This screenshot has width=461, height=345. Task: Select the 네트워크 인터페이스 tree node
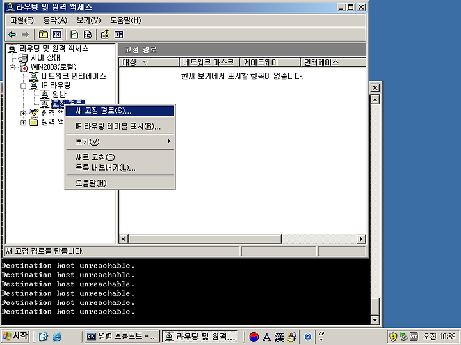point(74,76)
